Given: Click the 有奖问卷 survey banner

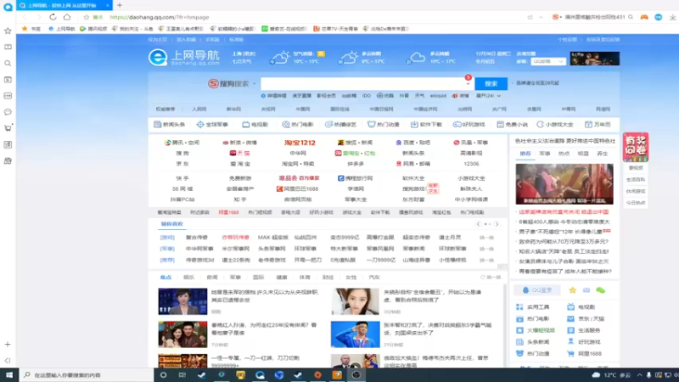Looking at the screenshot, I should [636, 147].
